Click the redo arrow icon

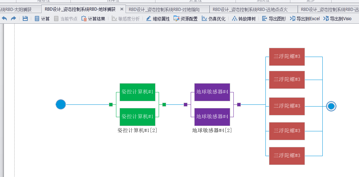(x=13, y=18)
